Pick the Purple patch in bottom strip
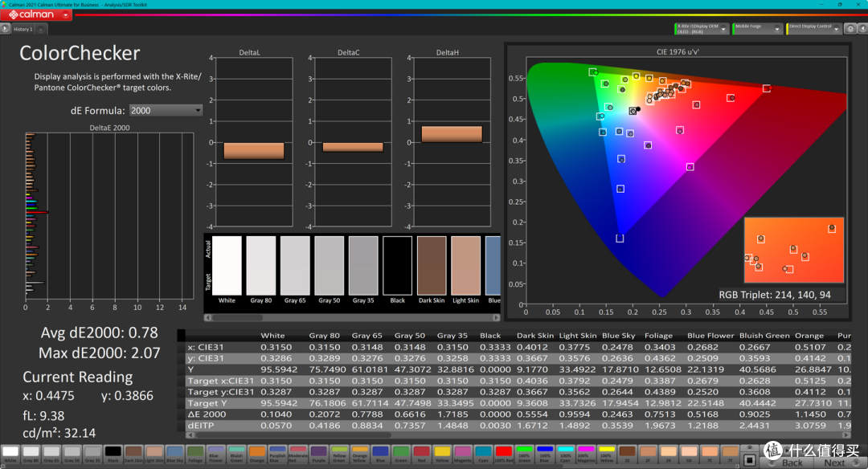Image resolution: width=868 pixels, height=469 pixels. coord(318,454)
